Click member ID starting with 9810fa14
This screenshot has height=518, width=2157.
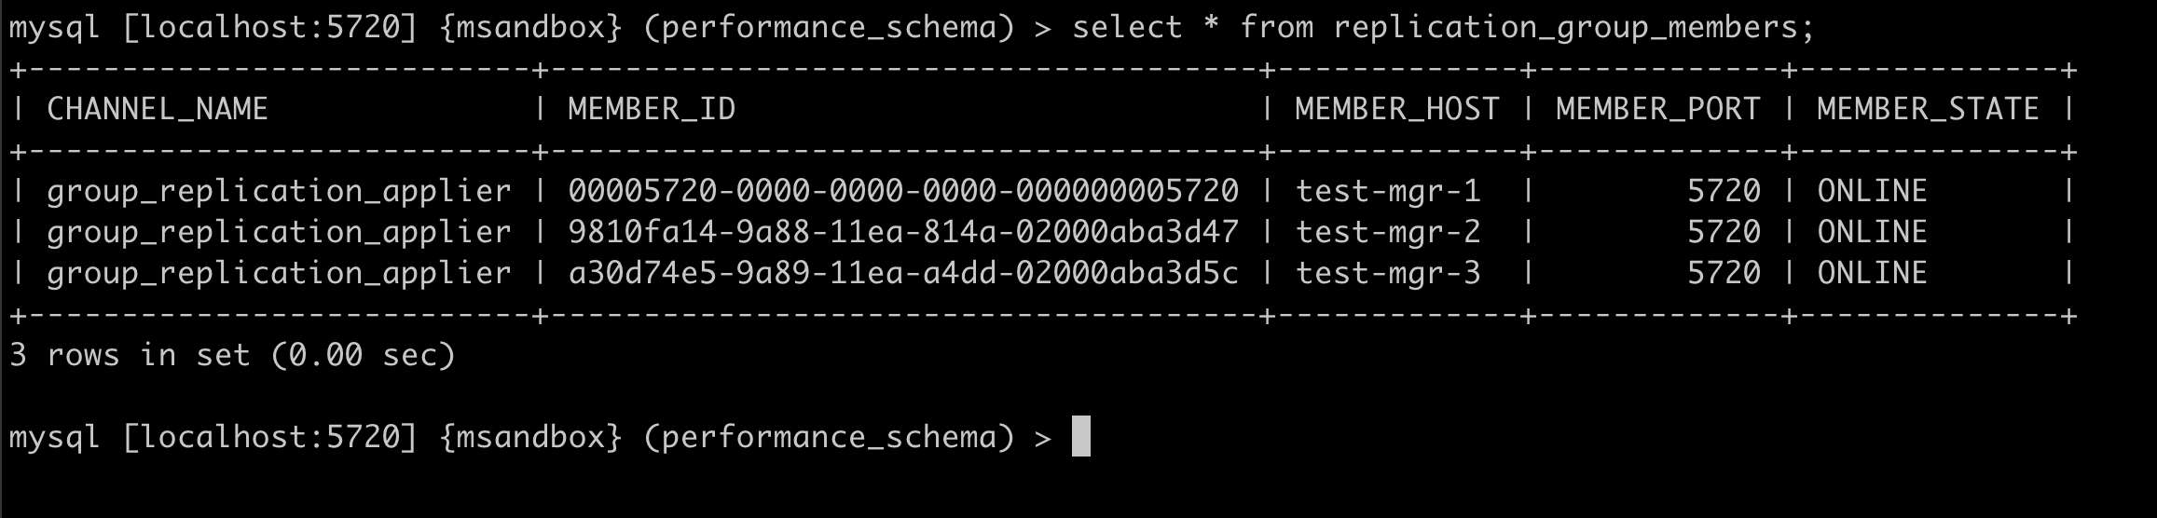coord(903,232)
